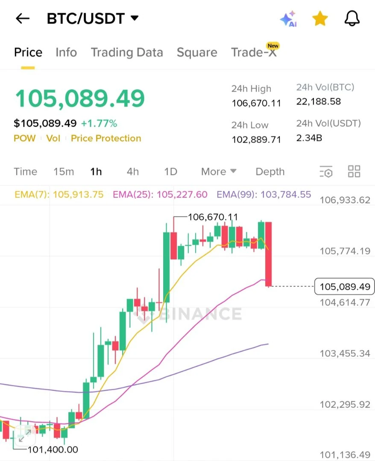This screenshot has height=461, width=375.
Task: Expand the More timeframes dropdown
Action: tap(219, 172)
